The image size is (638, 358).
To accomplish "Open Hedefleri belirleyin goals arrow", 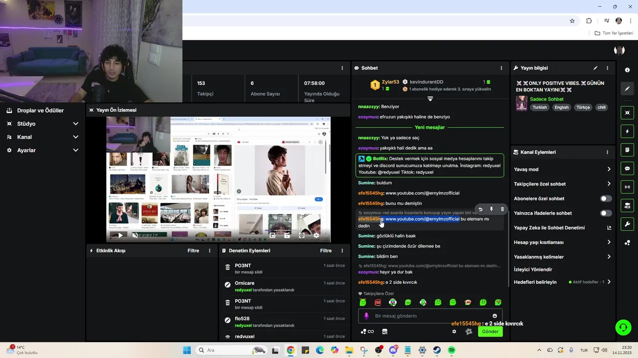I will point(609,282).
